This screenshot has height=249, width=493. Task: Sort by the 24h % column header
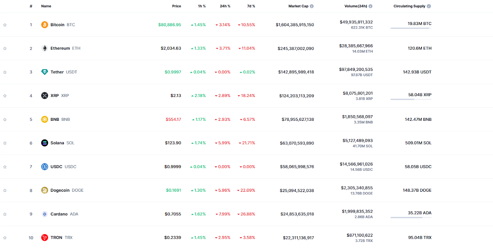[225, 6]
